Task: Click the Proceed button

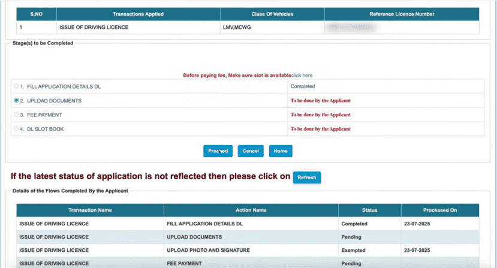Action: (218, 151)
